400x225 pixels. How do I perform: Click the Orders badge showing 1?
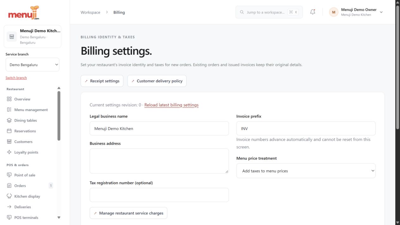coord(51,185)
